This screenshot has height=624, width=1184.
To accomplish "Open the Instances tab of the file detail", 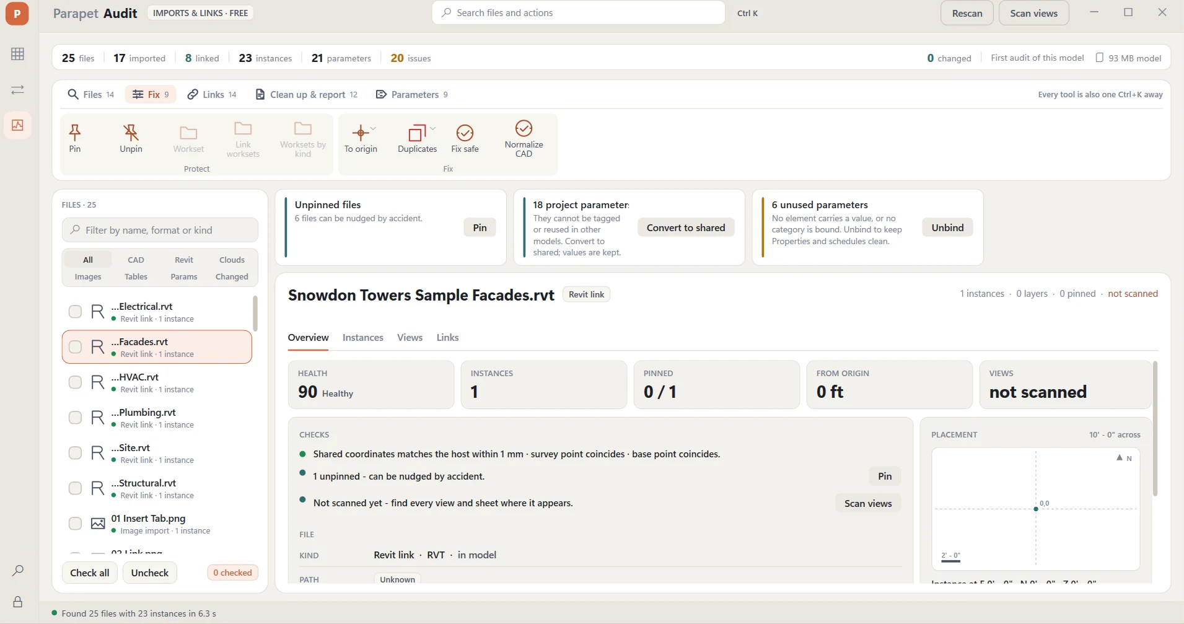I will (x=363, y=338).
